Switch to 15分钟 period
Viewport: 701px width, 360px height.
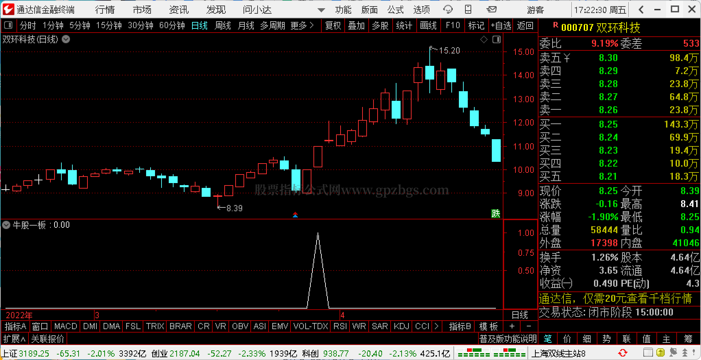[109, 25]
